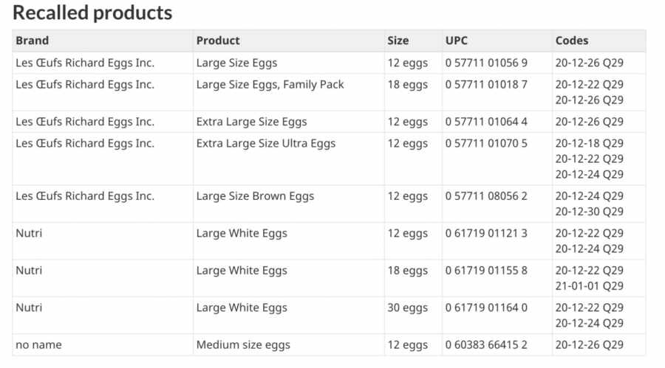This screenshot has width=665, height=368.
Task: Click UPC 0 61719 01121 3 cell
Action: click(497, 241)
